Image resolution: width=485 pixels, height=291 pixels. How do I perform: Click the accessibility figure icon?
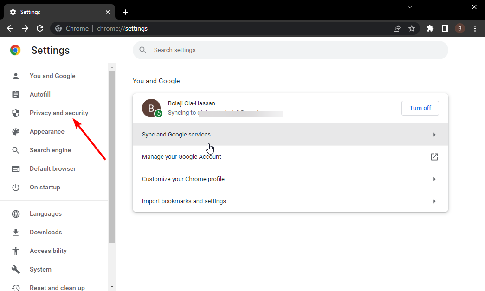[x=16, y=251]
